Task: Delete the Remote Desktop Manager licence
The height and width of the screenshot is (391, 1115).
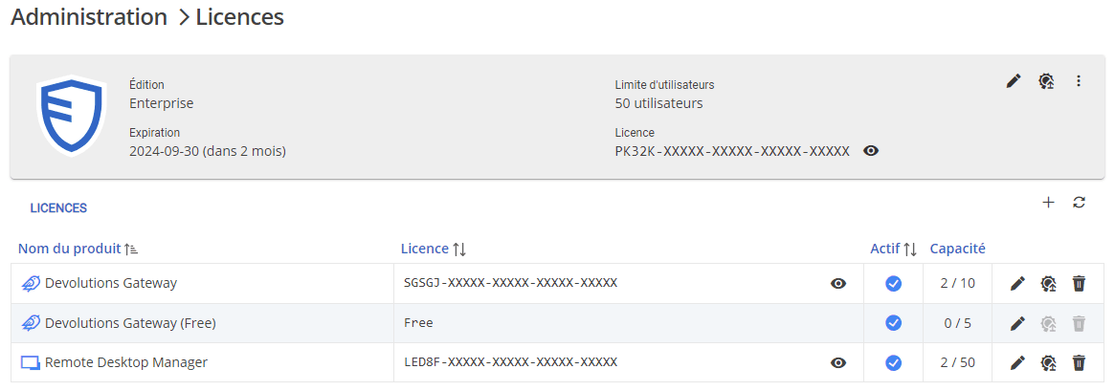Action: [x=1079, y=362]
